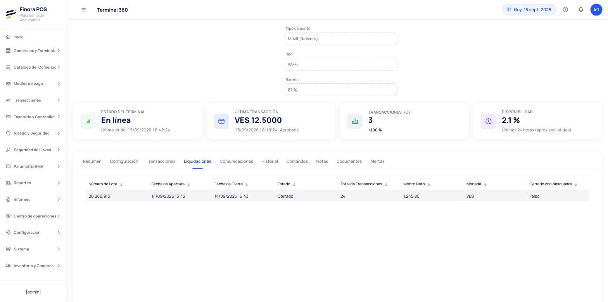Click the Finora POS logo
This screenshot has height=302, width=608.
pos(11,14)
